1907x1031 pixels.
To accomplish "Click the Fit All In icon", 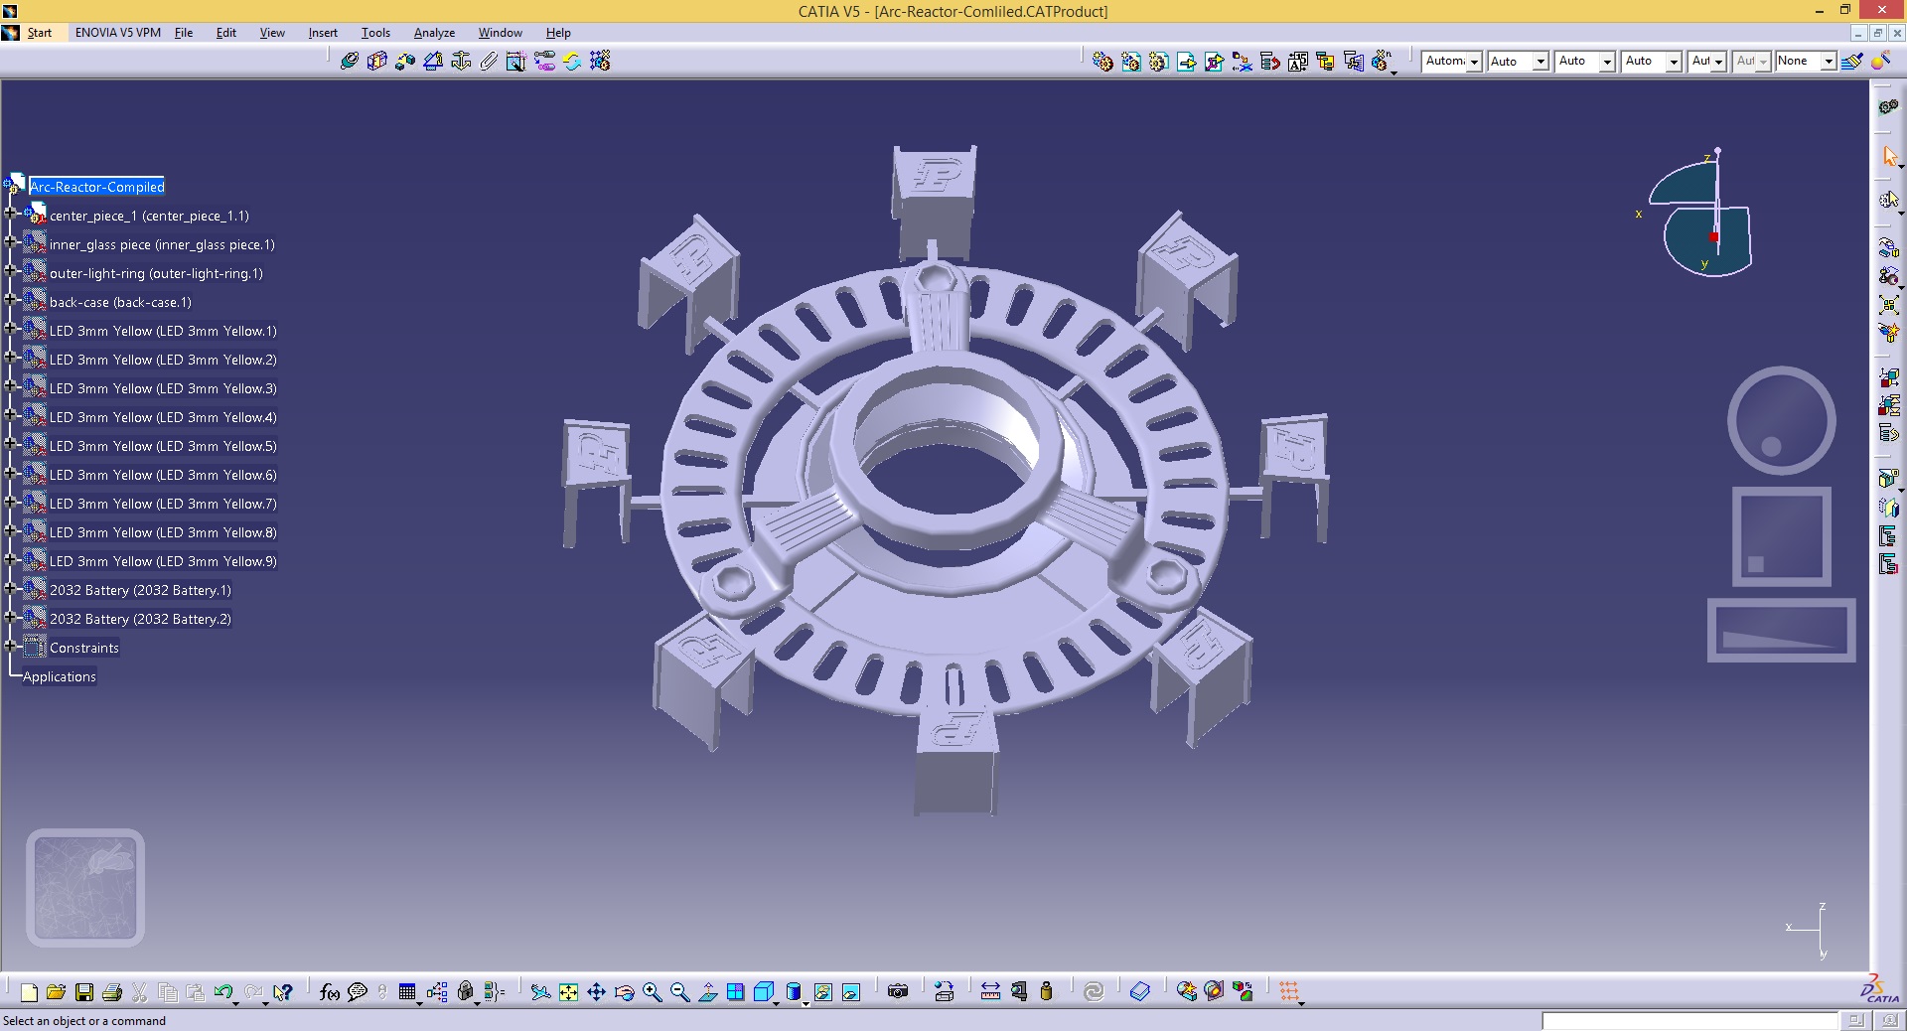I will coord(568,991).
